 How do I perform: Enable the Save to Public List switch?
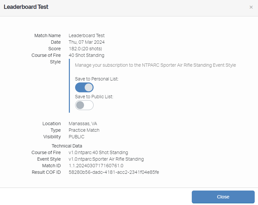point(84,105)
